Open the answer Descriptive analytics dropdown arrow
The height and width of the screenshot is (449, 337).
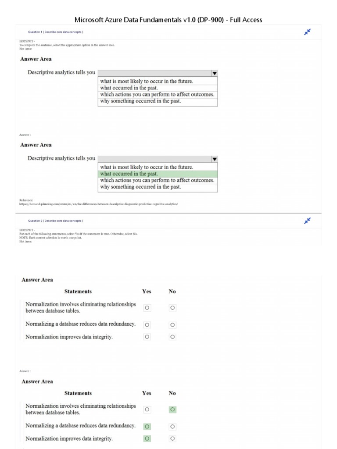coord(215,159)
